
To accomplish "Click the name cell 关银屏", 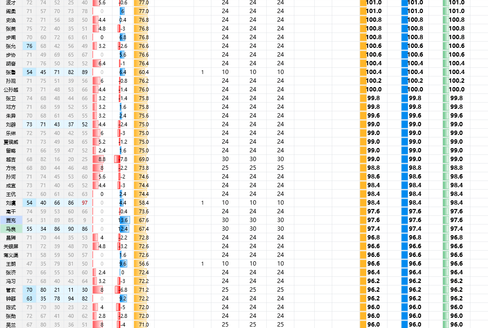I will tap(11, 246).
